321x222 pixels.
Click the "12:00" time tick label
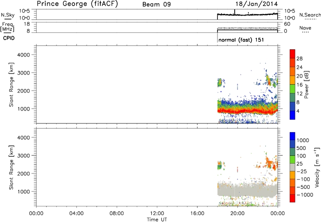point(157,214)
